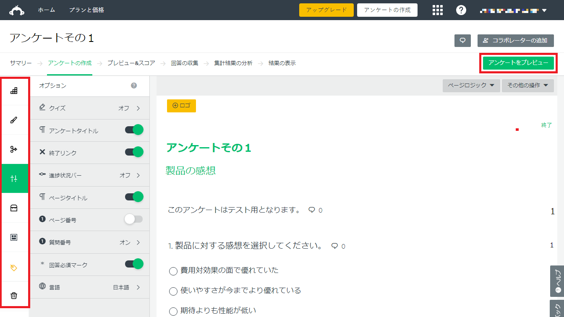Select the trash delete icon
Image resolution: width=564 pixels, height=317 pixels.
[15, 295]
